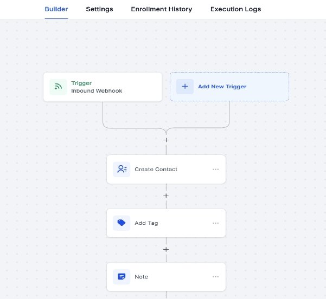Click the Note action icon

point(122,277)
